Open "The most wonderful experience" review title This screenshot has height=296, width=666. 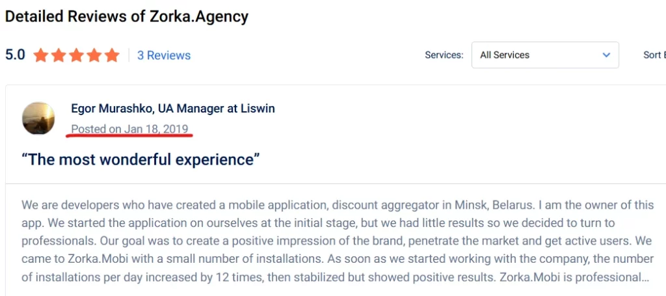point(140,159)
